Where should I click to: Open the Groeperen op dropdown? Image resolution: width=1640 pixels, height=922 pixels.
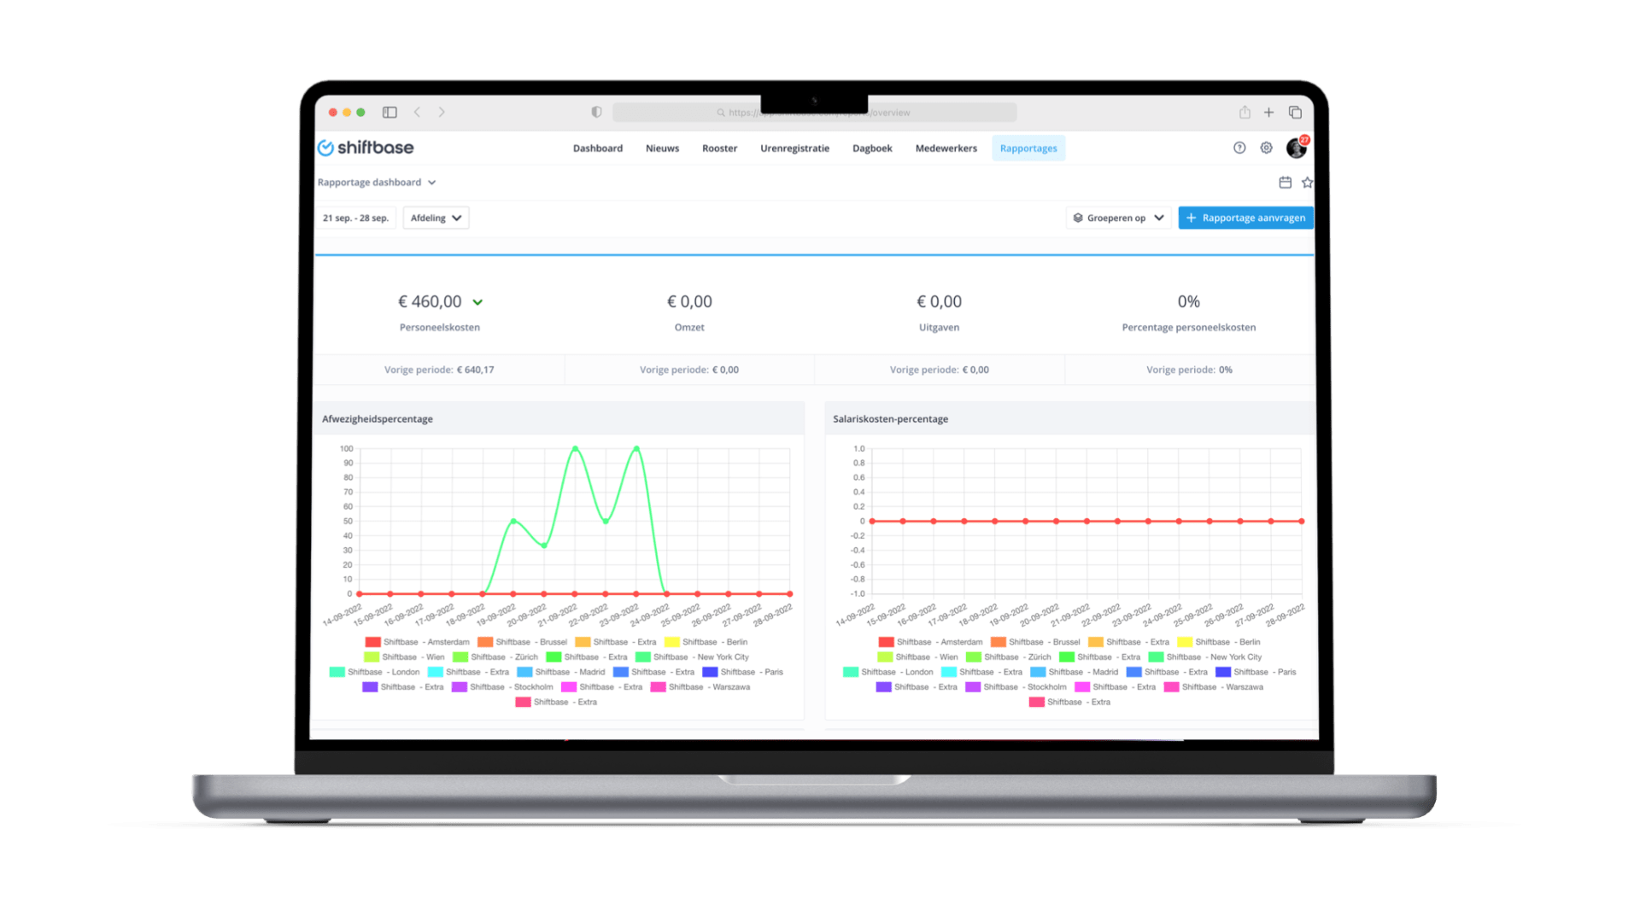pyautogui.click(x=1118, y=218)
